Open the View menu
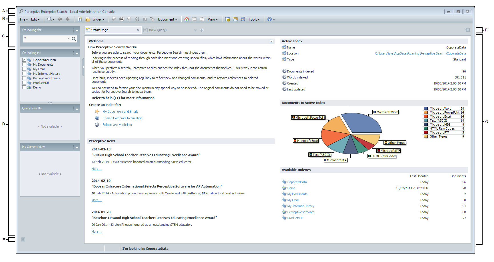Viewport: 494px width, 262px height. pyautogui.click(x=212, y=19)
